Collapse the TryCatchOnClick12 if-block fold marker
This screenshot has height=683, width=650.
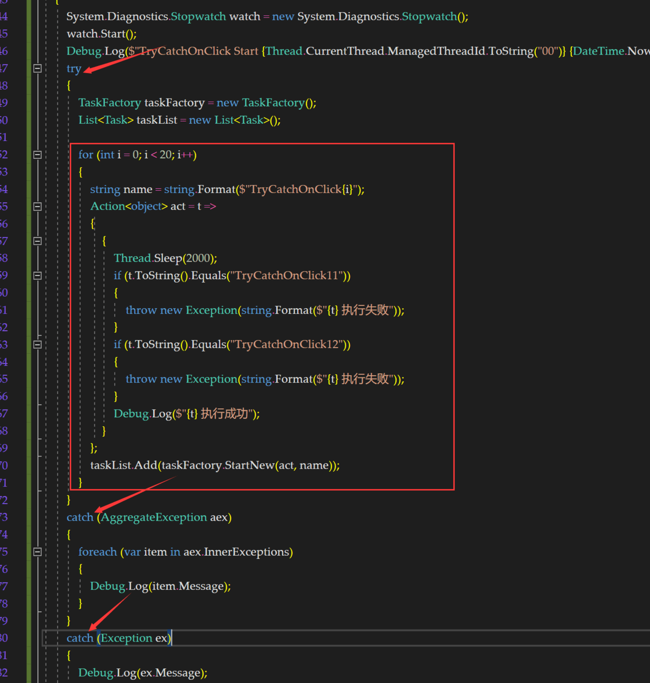coord(37,344)
